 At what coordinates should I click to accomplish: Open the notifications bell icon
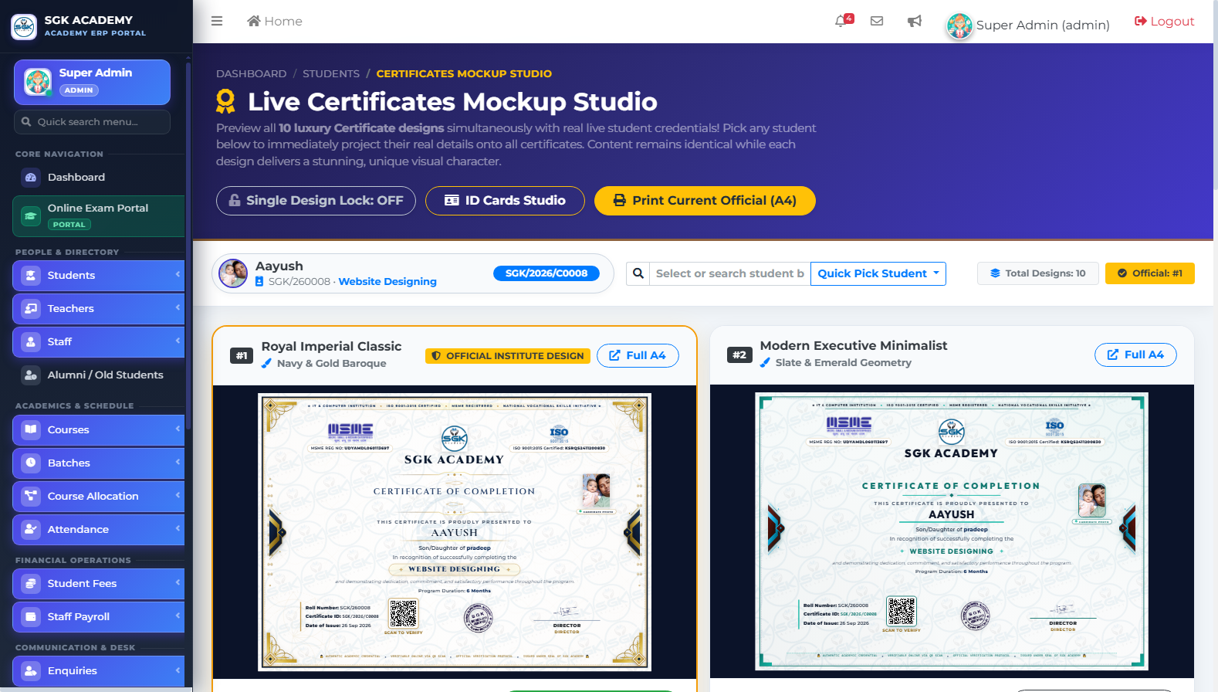[x=841, y=21]
